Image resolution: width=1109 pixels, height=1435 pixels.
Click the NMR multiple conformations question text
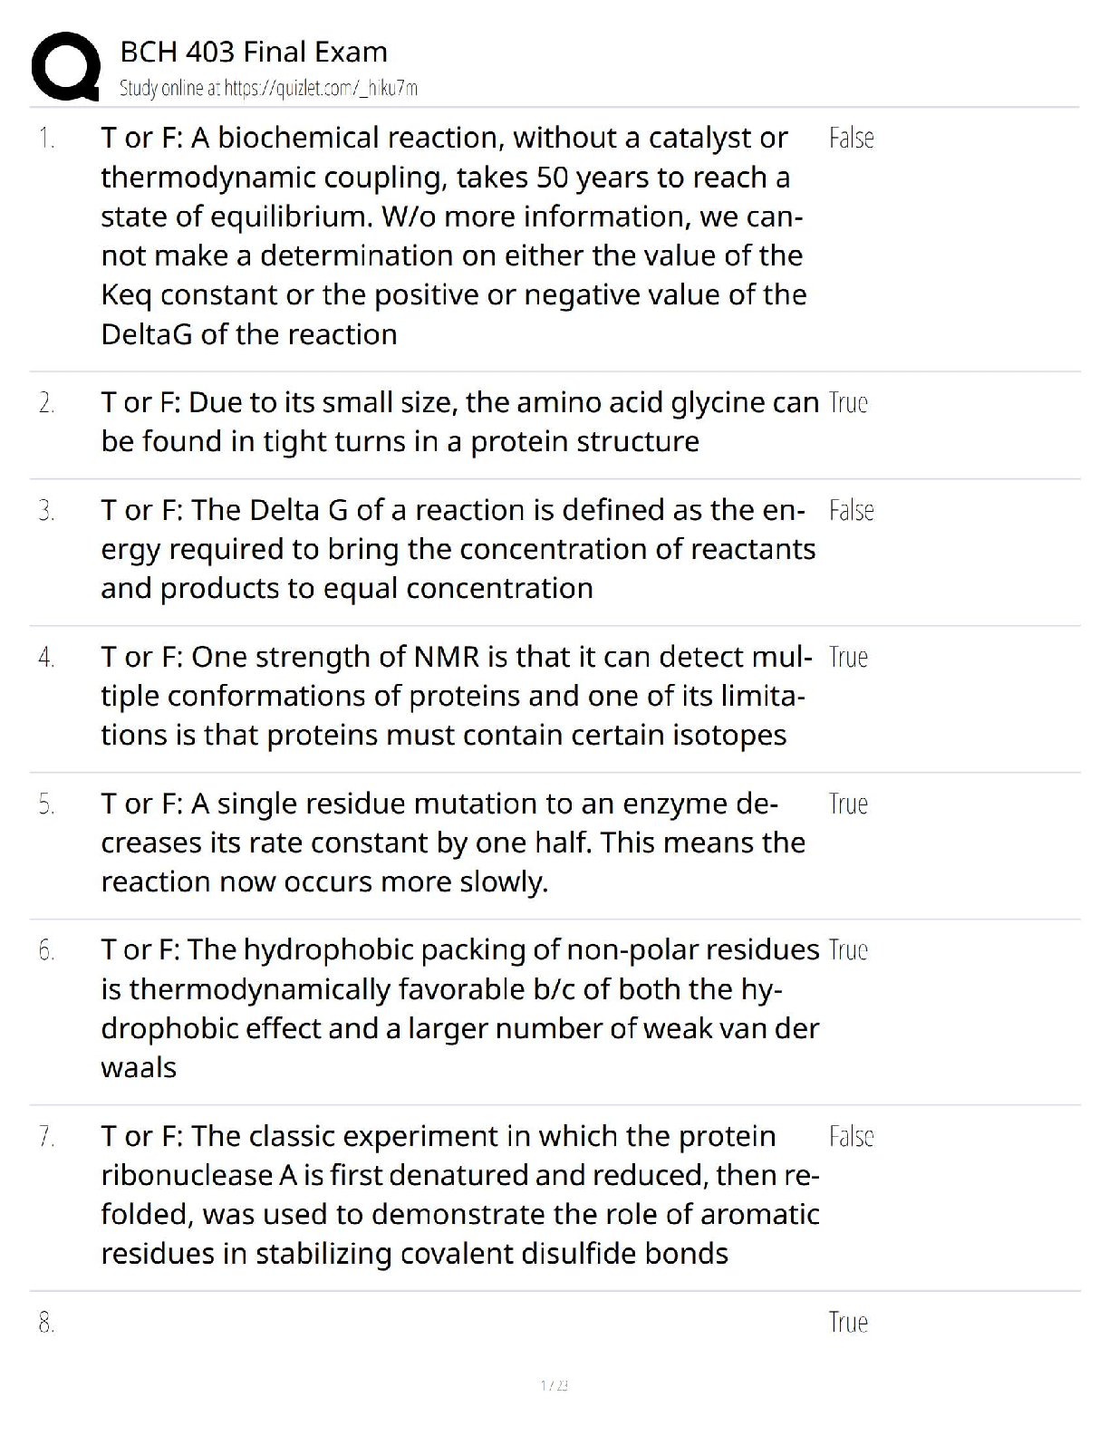pos(456,696)
